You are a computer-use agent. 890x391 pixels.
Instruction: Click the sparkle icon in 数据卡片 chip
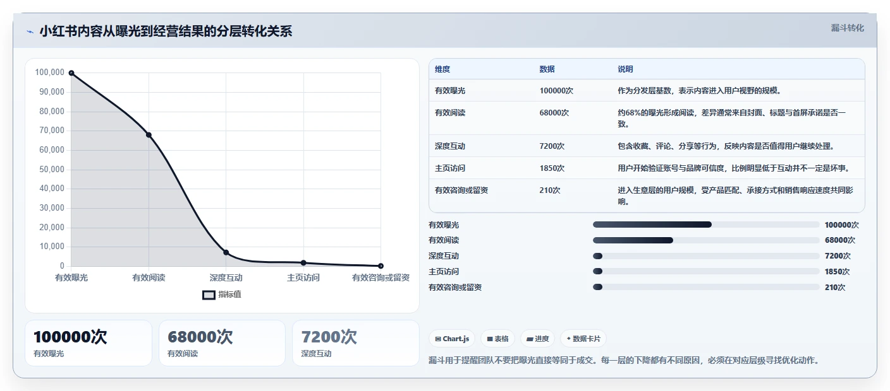(x=569, y=339)
